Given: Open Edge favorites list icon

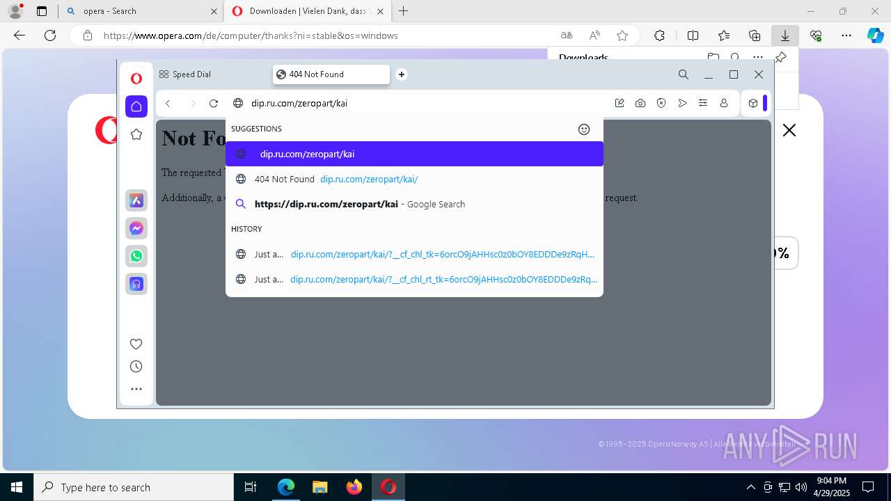Looking at the screenshot, I should point(724,35).
